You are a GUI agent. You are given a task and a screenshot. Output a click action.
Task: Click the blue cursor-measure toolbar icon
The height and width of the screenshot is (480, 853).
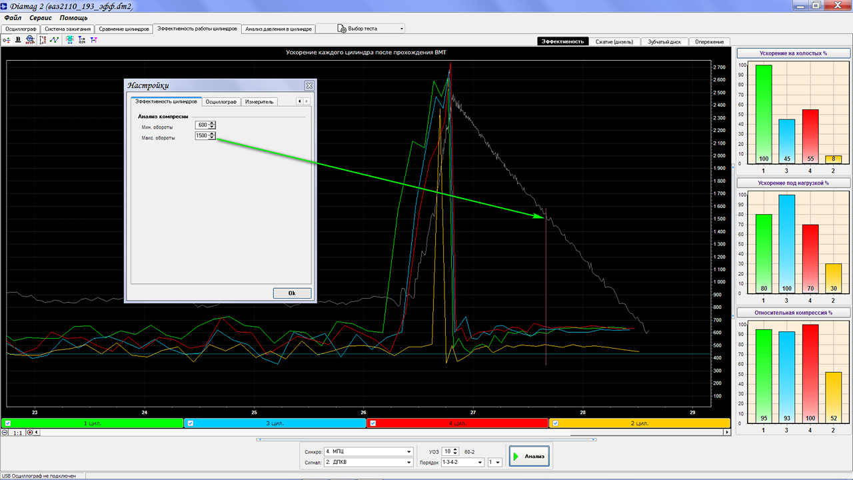pos(81,40)
